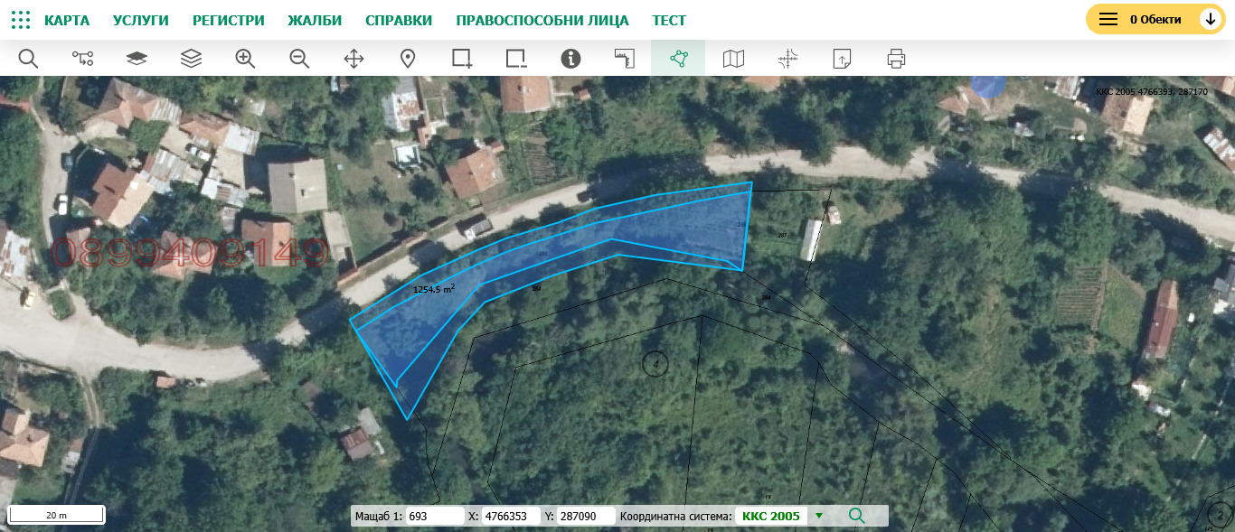
Task: Click the Мащаб scale input field
Action: [435, 516]
